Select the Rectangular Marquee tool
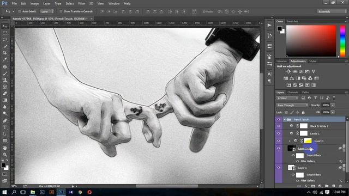 point(5,33)
